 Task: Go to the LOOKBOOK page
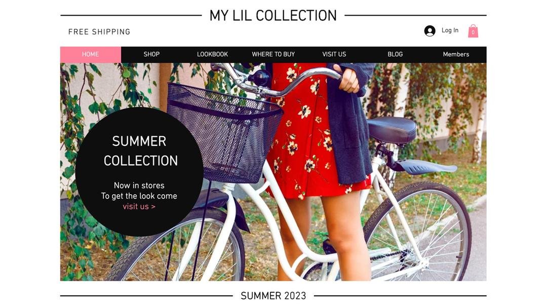point(212,54)
